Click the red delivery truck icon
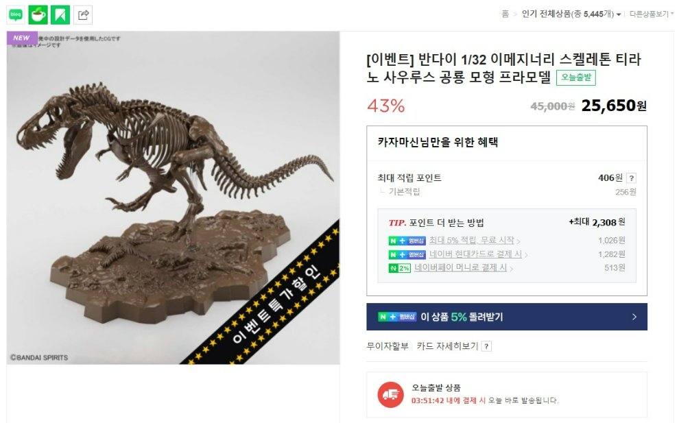This screenshot has height=423, width=679. tap(390, 394)
